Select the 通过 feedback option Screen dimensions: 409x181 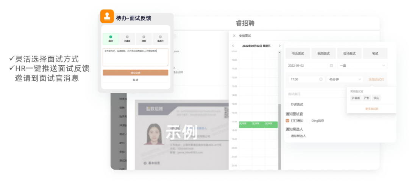click(x=111, y=39)
